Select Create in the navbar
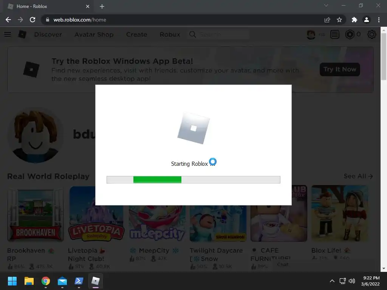Viewport: 387px width, 290px height. [136, 34]
